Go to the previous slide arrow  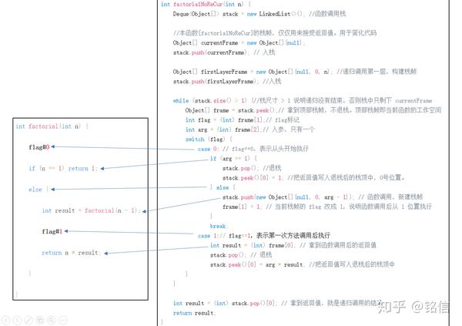(x=5, y=320)
